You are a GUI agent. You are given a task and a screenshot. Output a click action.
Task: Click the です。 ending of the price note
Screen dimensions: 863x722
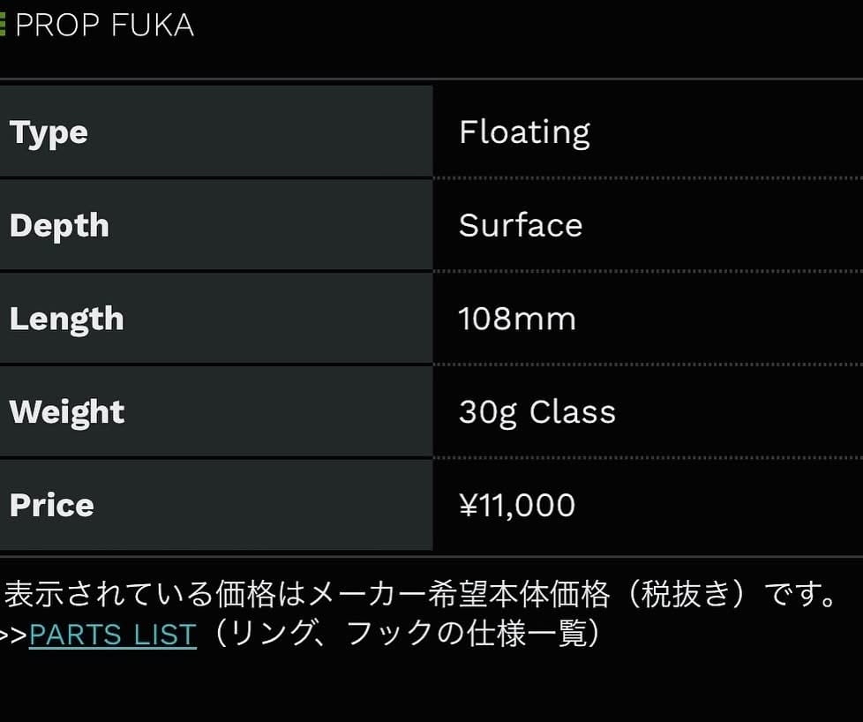800,595
